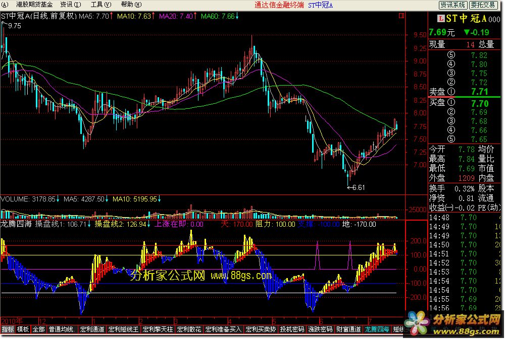Click the 操盘线2: 126.94 label
The width and height of the screenshot is (505, 339).
coord(123,224)
